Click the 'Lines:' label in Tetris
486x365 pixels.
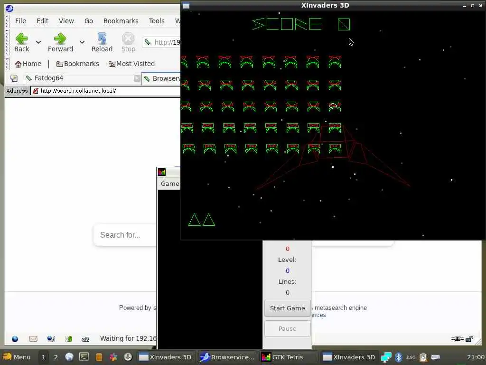(x=287, y=282)
